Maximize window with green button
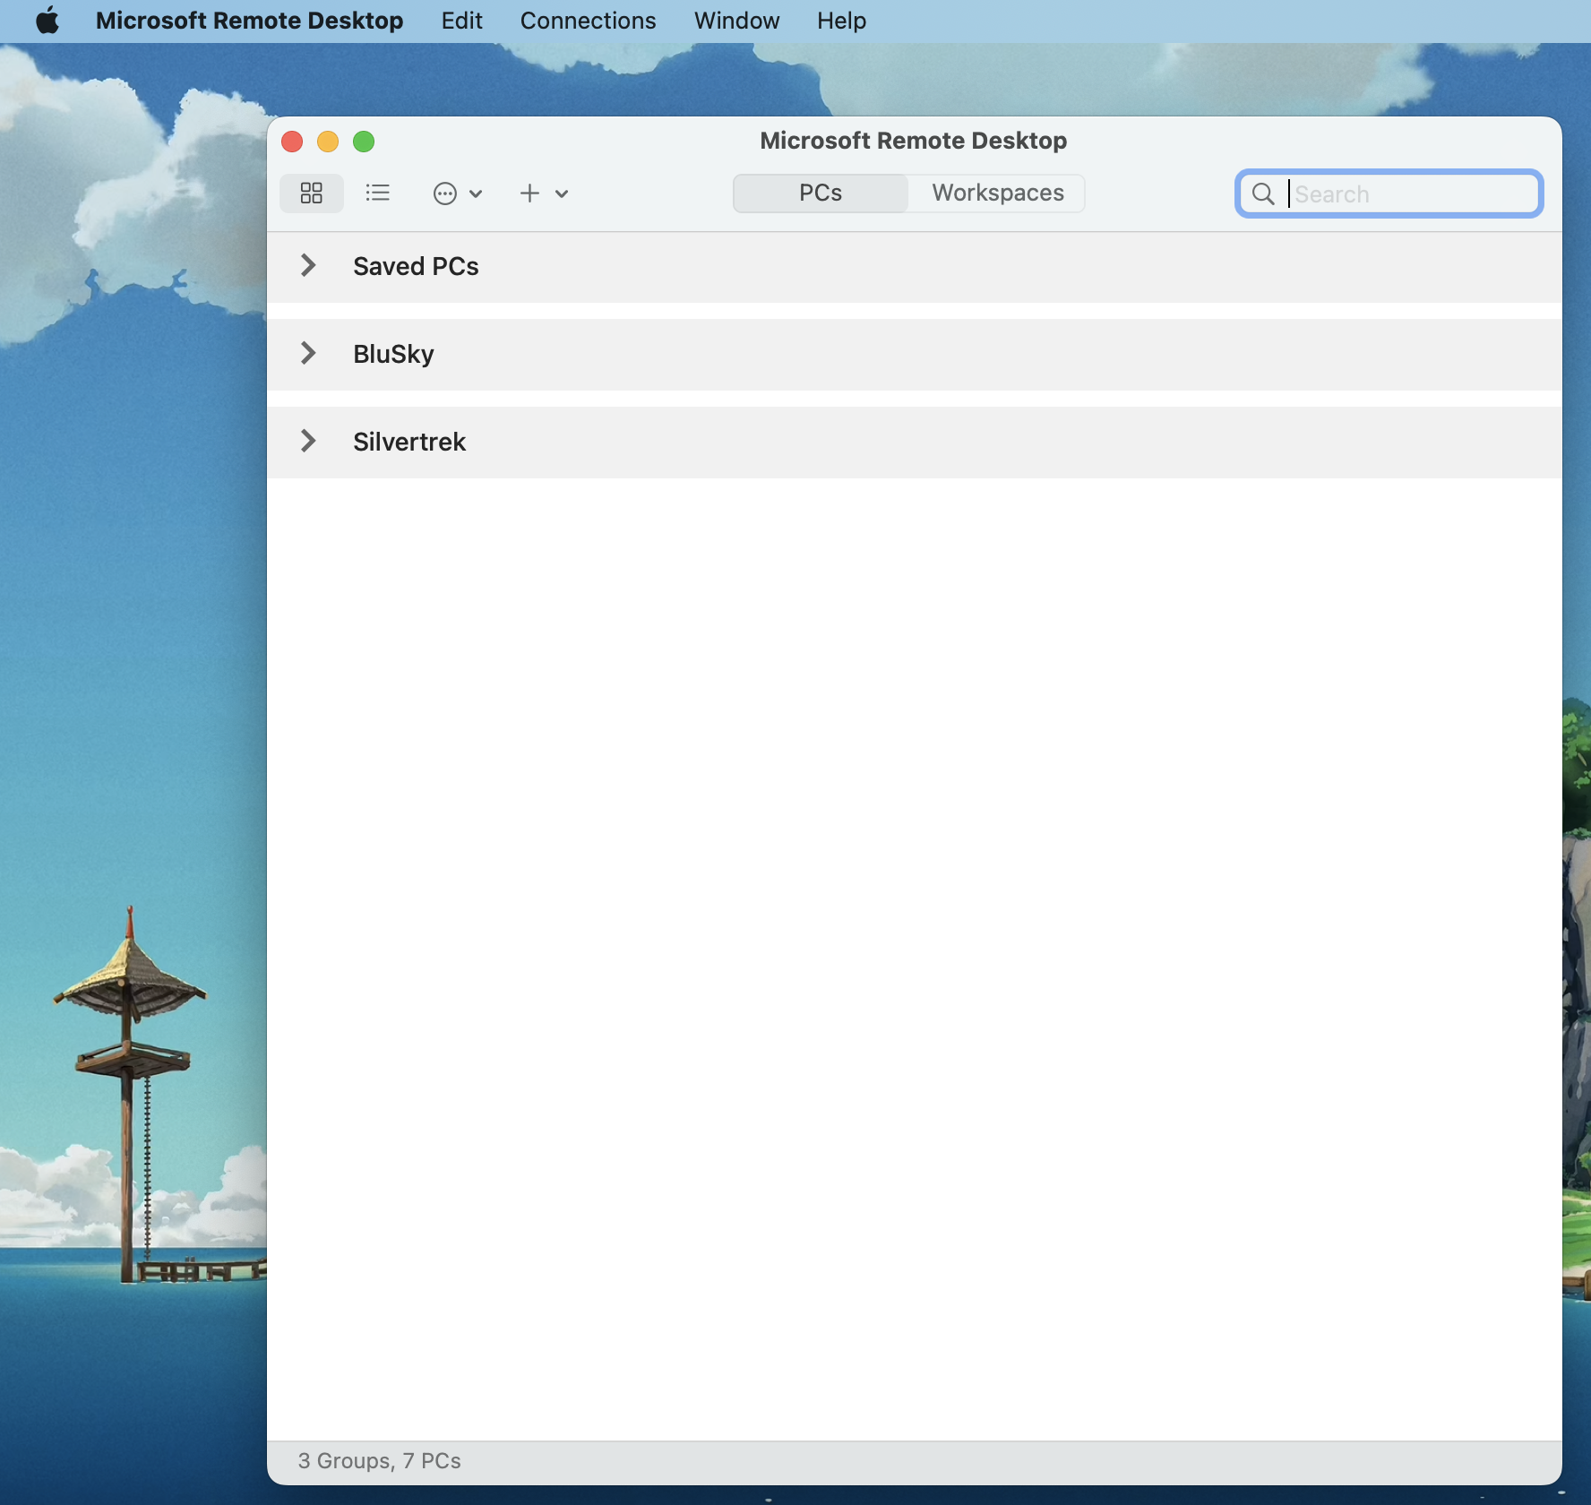Viewport: 1591px width, 1505px height. (364, 142)
